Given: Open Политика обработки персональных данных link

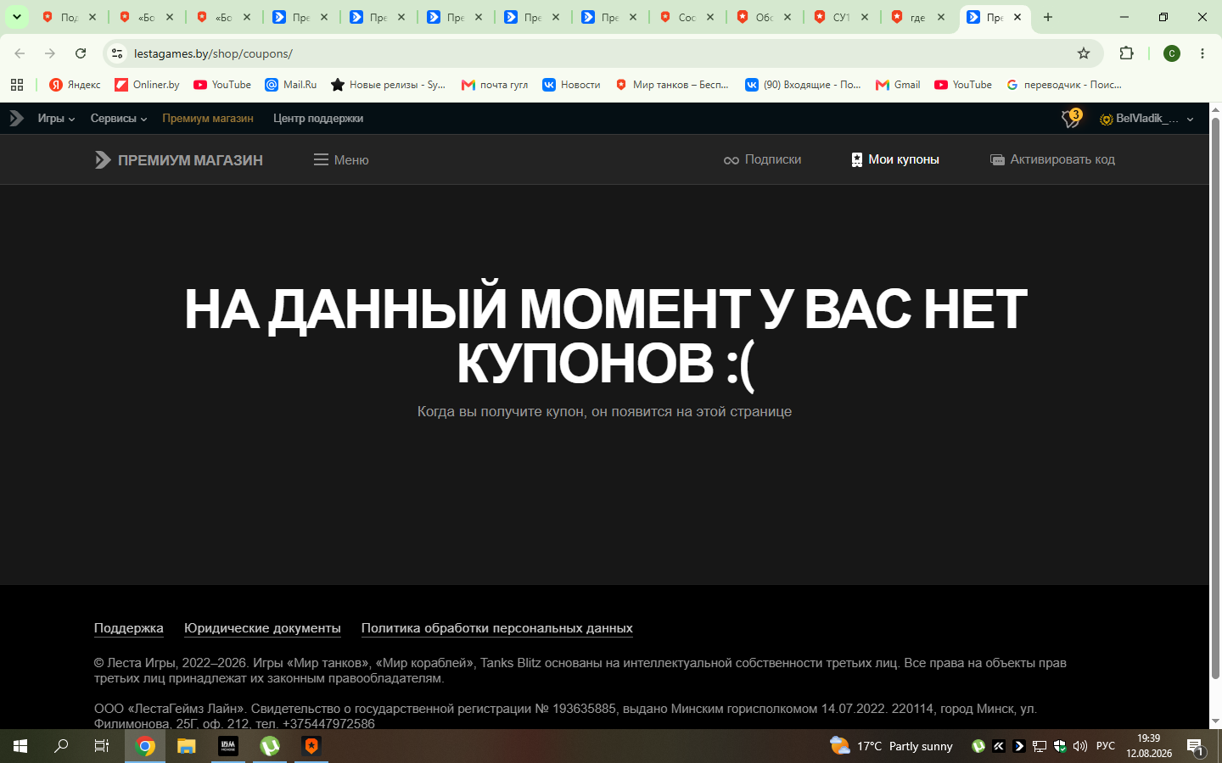Looking at the screenshot, I should (x=497, y=628).
